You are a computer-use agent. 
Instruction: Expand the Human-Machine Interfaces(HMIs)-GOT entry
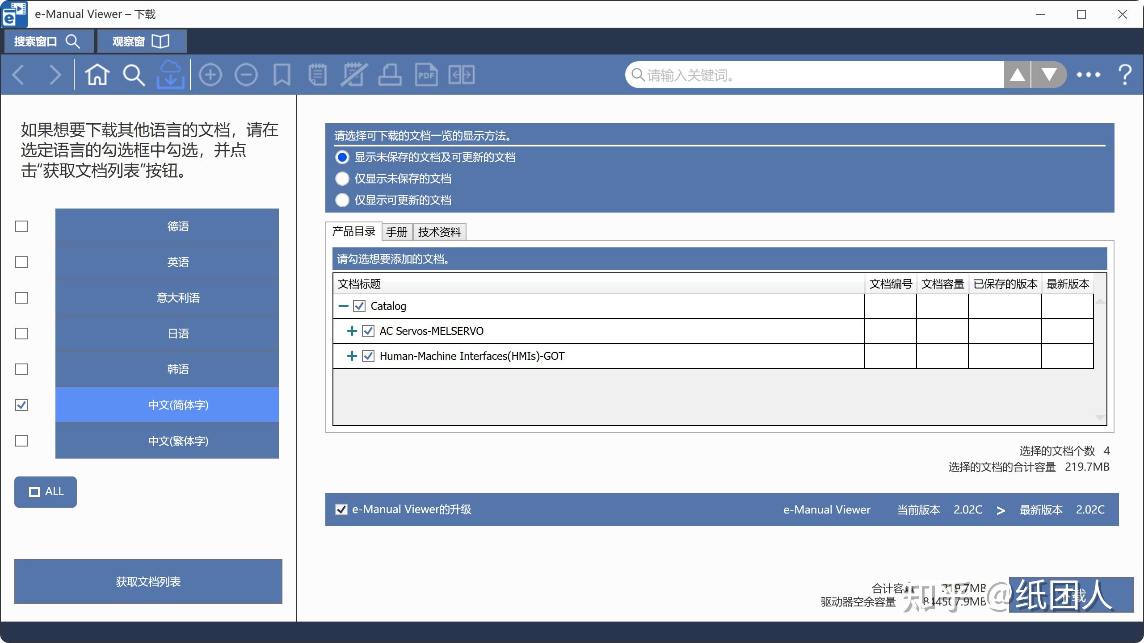tap(352, 356)
